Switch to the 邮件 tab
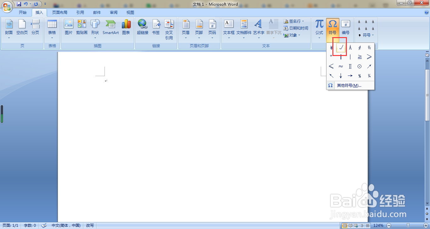The height and width of the screenshot is (229, 430). pos(97,12)
